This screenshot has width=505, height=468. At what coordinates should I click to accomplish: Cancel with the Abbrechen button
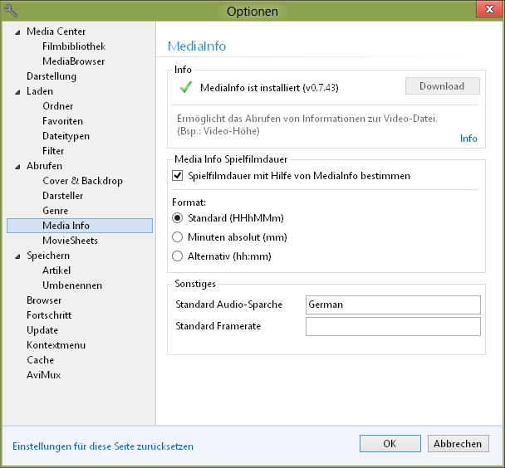pos(458,444)
